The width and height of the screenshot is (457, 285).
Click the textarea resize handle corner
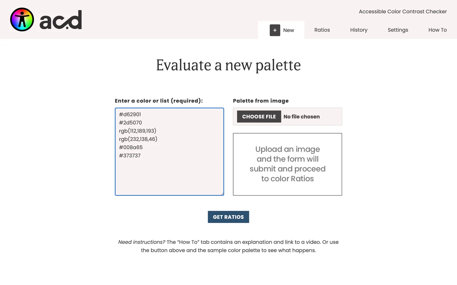pyautogui.click(x=222, y=194)
